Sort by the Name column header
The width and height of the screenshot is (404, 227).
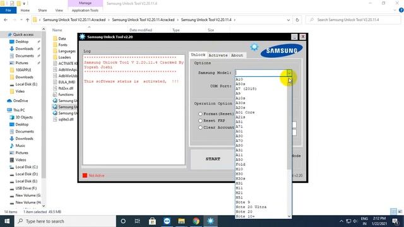point(57,30)
